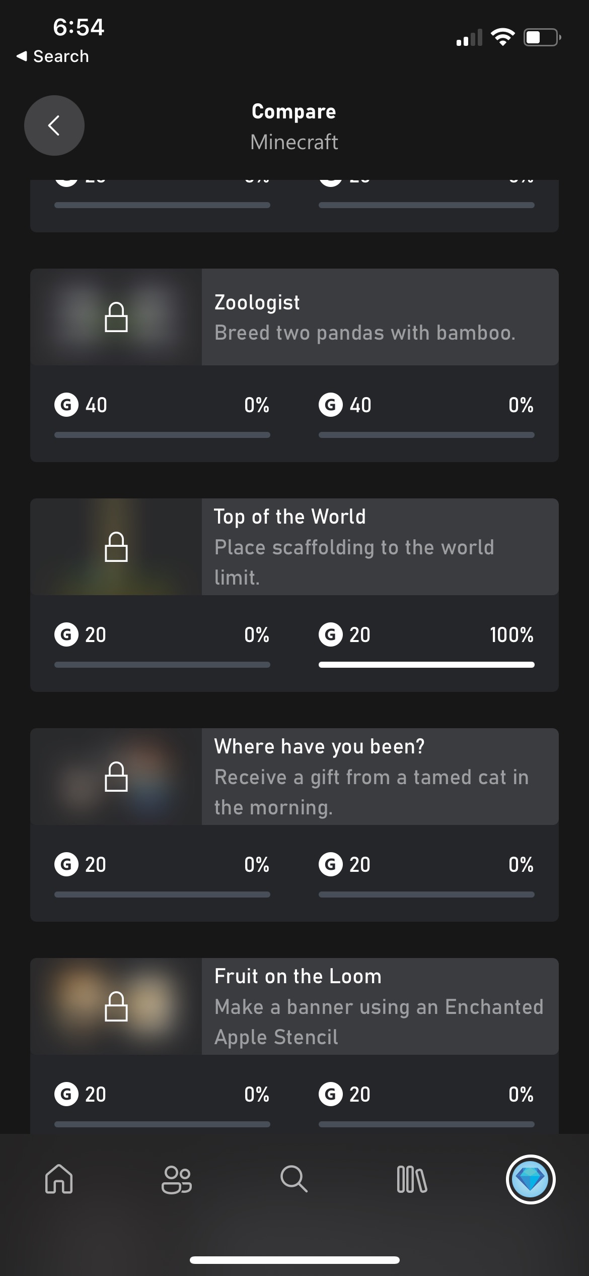
Task: Tap the Search magnifier icon
Action: click(294, 1179)
